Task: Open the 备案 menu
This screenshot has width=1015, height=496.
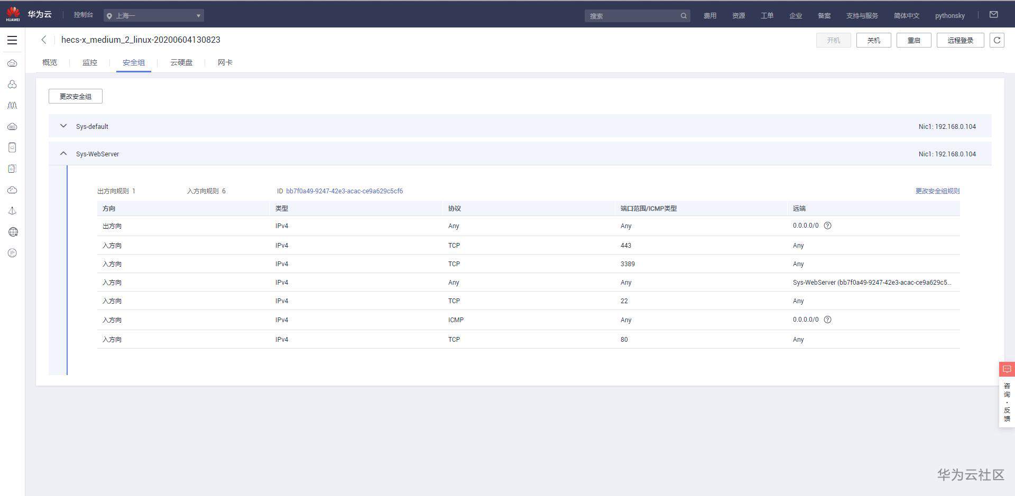Action: [x=824, y=16]
